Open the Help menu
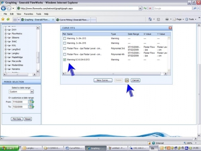201x151 pixels. click(x=46, y=14)
